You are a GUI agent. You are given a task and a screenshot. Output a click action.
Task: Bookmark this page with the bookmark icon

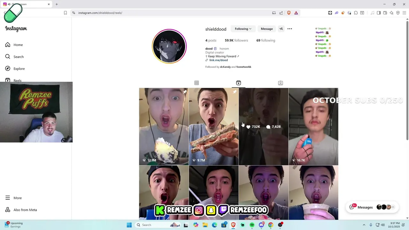pos(65,13)
